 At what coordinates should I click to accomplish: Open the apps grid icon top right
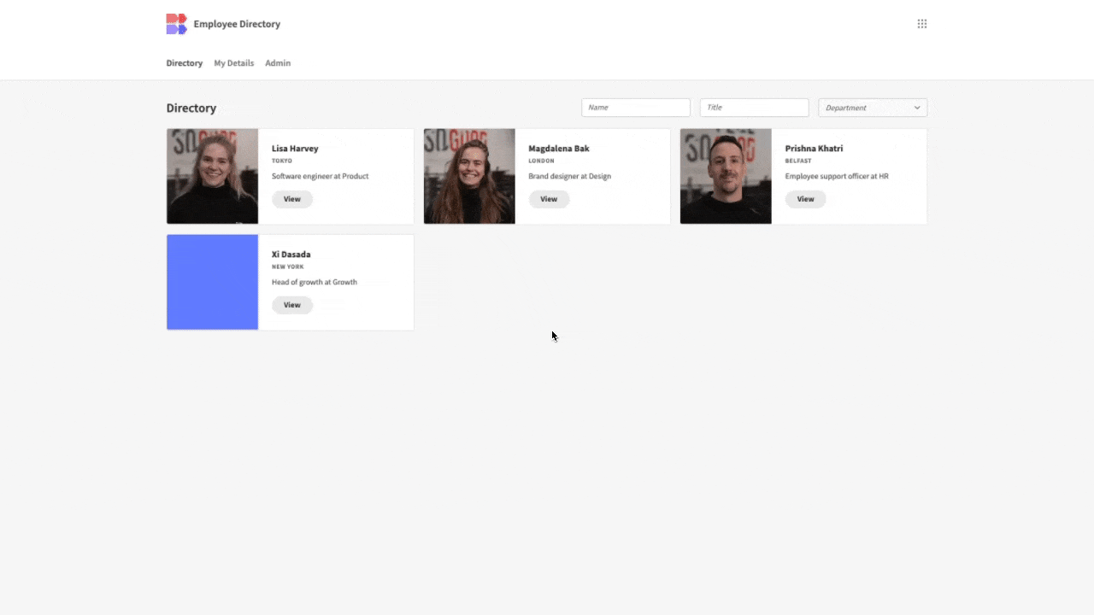(921, 23)
